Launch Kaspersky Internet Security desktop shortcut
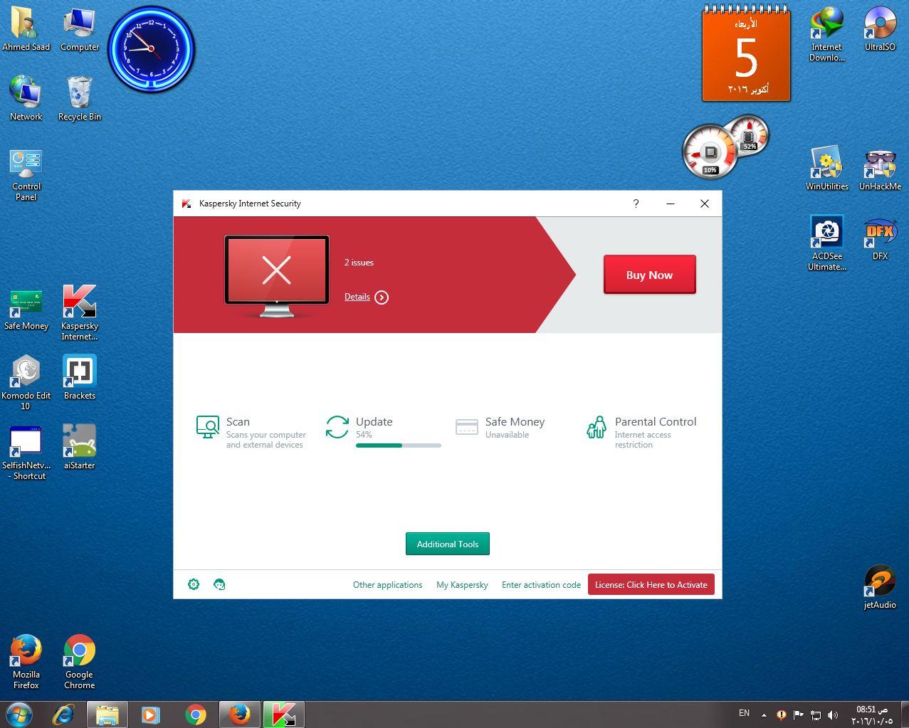This screenshot has width=909, height=728. pos(80,313)
